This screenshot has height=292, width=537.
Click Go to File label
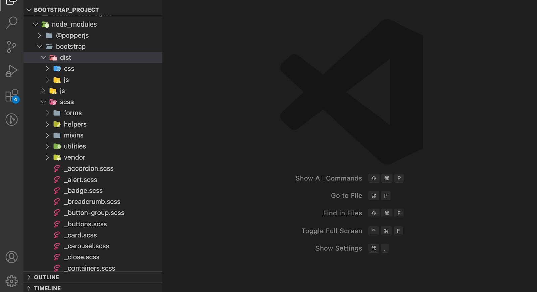[x=347, y=196]
